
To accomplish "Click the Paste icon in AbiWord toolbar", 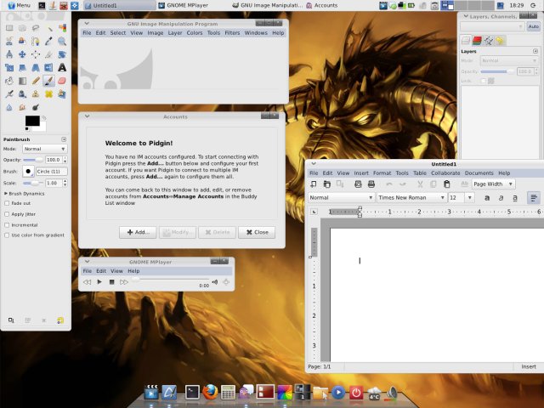I will tap(447, 184).
